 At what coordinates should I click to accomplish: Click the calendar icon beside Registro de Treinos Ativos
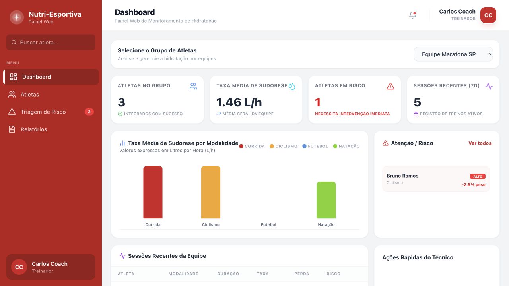pos(416,114)
